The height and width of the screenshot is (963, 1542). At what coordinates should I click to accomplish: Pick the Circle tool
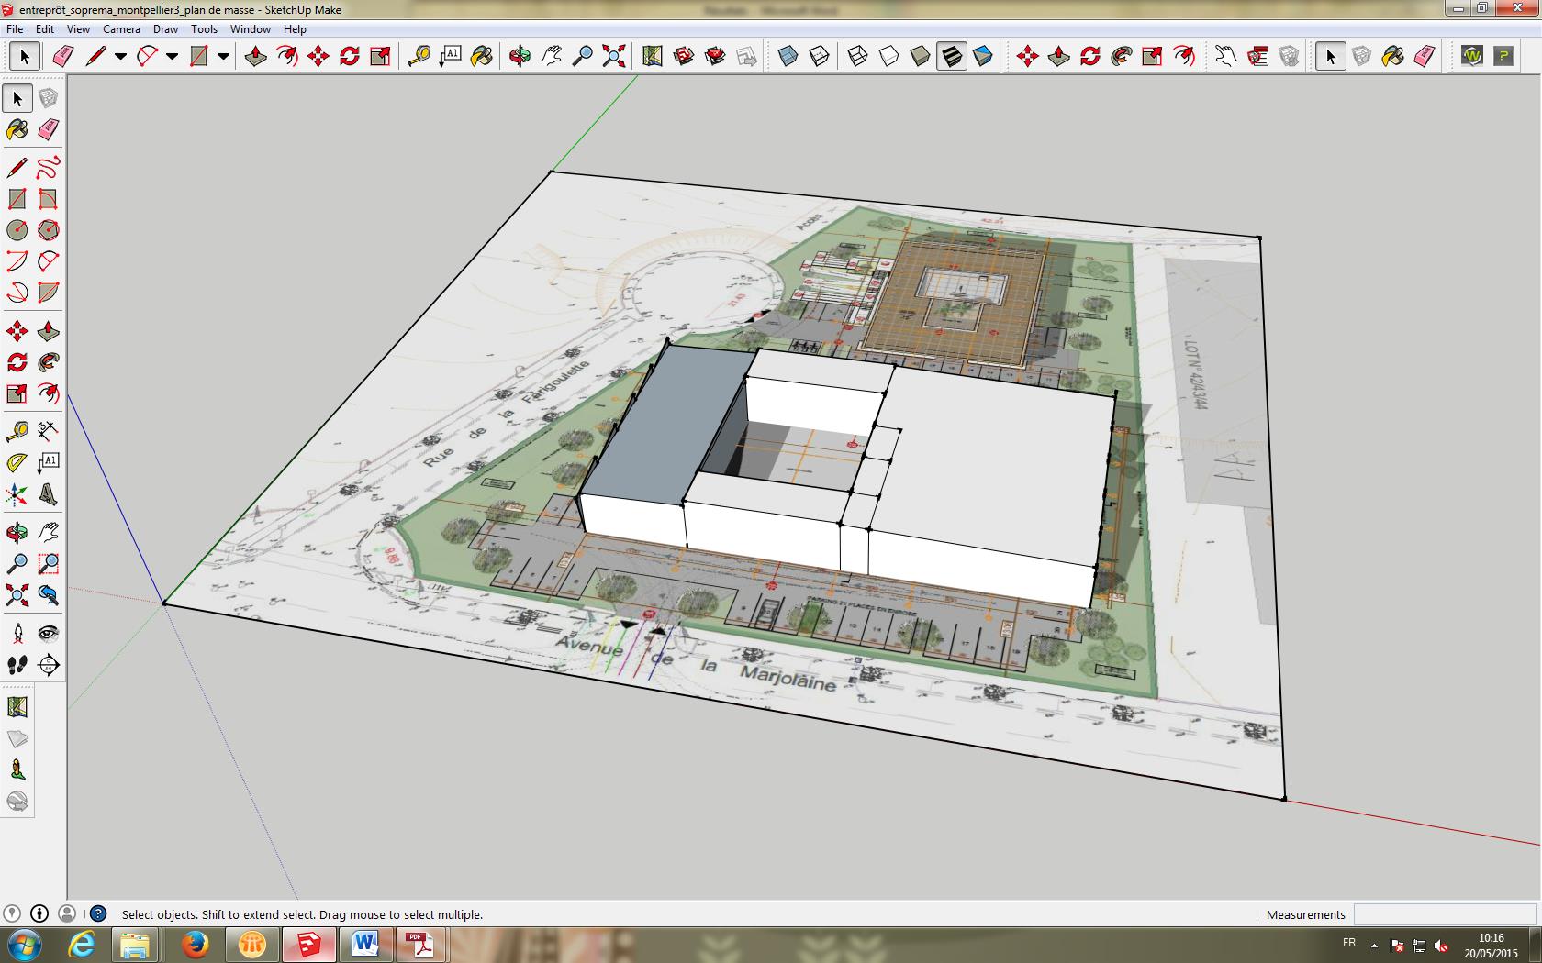pos(17,230)
